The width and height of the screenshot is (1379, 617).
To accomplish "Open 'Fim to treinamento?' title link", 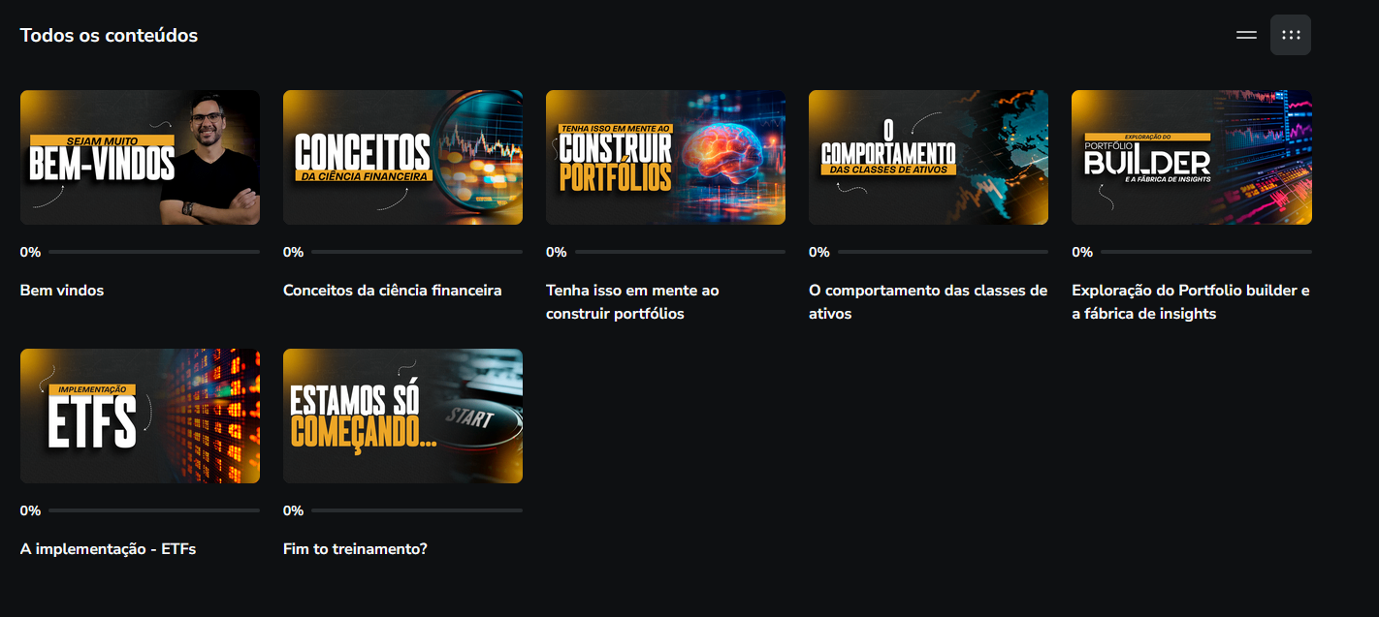I will click(x=355, y=549).
